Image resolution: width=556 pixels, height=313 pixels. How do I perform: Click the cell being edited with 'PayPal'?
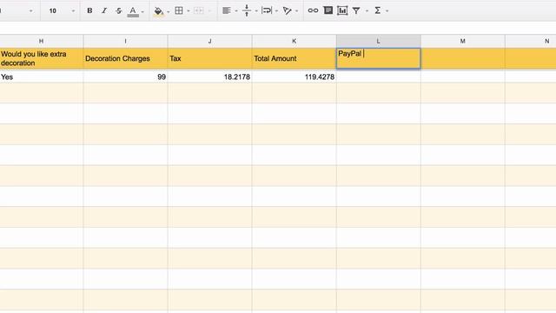pyautogui.click(x=379, y=58)
